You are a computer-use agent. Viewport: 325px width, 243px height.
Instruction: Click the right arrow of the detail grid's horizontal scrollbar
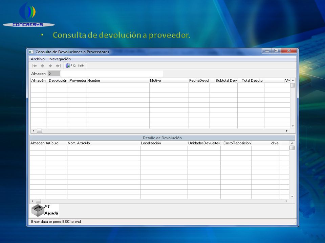point(286,201)
